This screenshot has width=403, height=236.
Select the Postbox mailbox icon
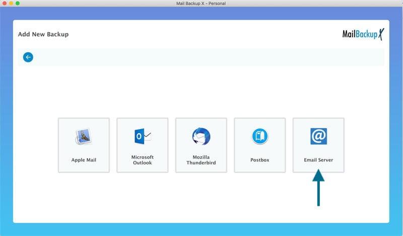pos(260,136)
